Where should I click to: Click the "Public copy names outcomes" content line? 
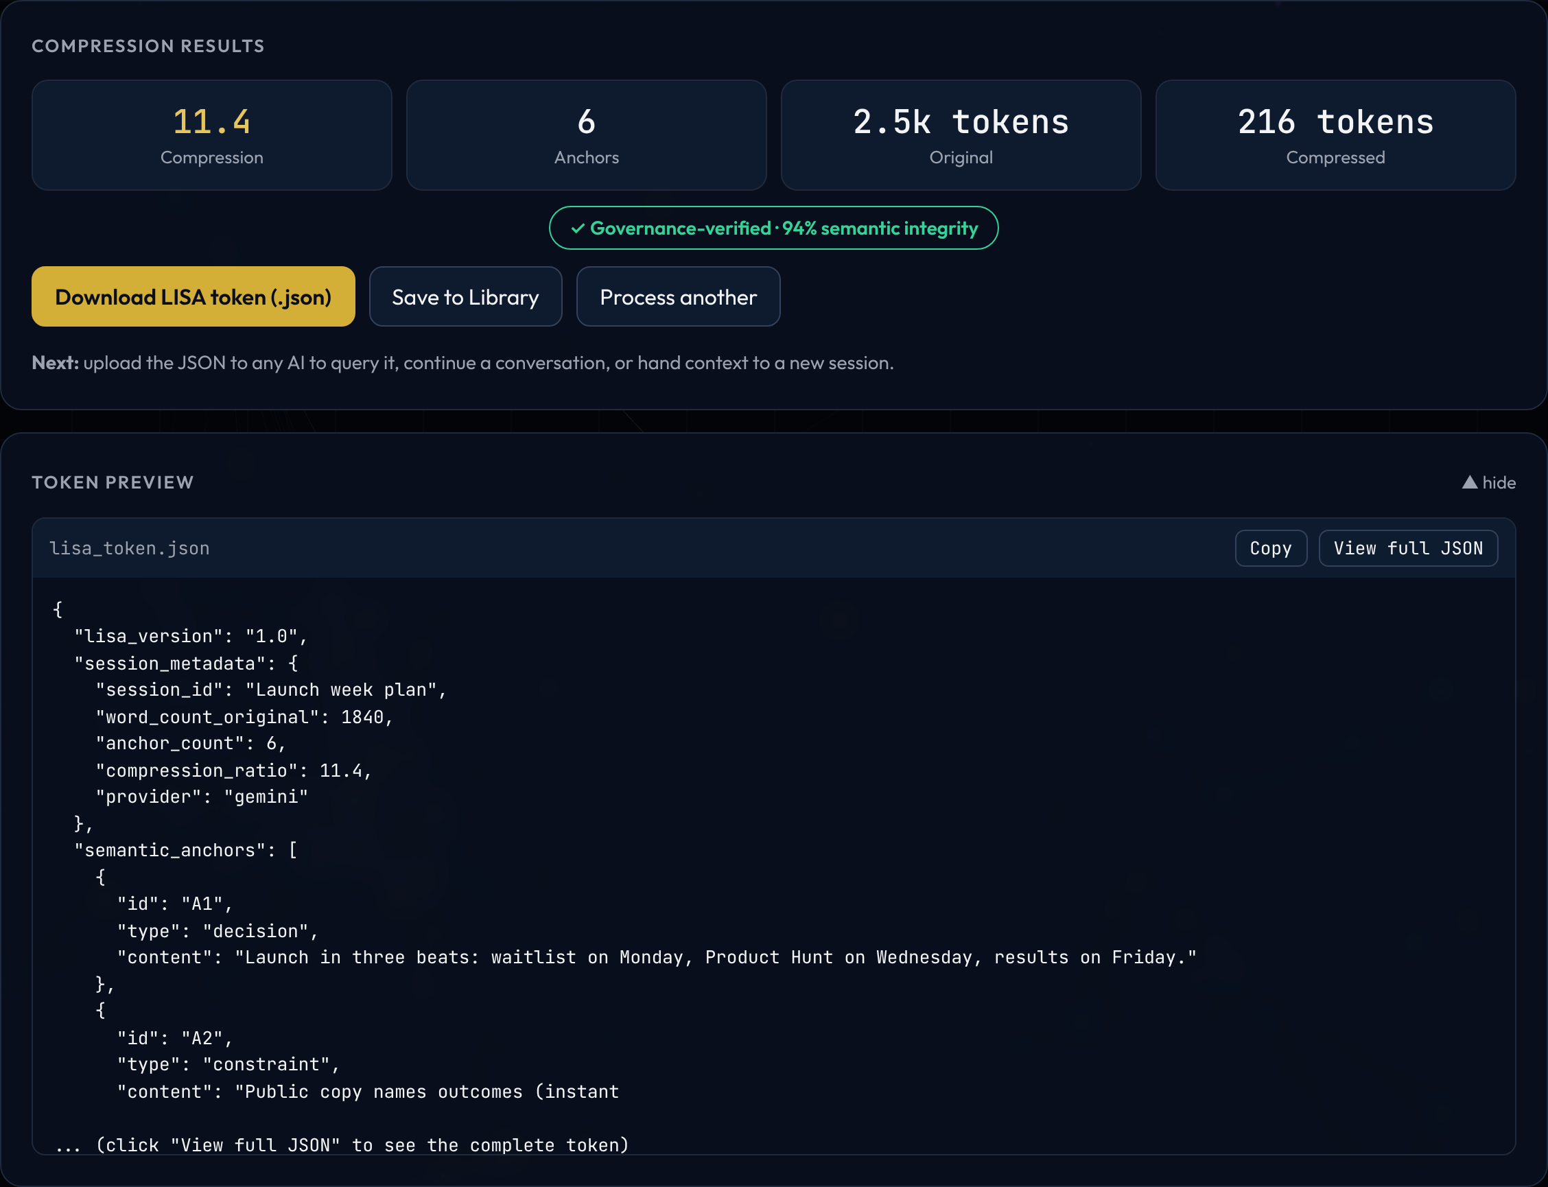tap(368, 1092)
